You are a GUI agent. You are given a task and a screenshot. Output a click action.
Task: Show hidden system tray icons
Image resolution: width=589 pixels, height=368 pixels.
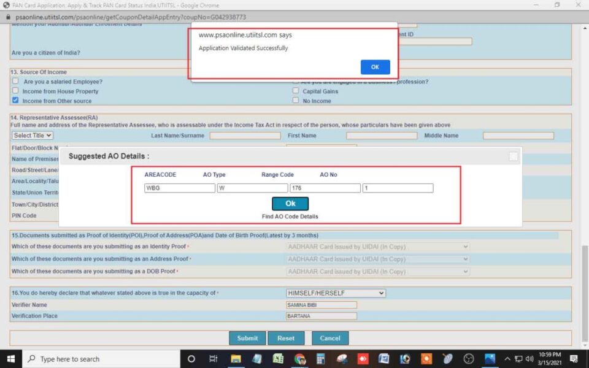point(507,359)
